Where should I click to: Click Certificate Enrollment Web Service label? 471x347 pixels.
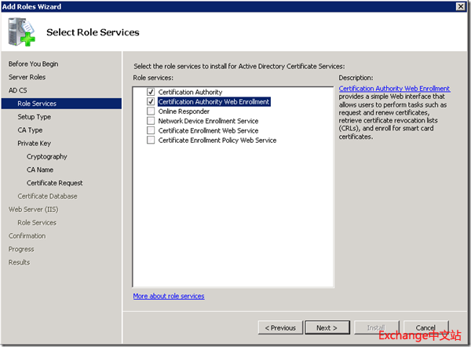(x=208, y=130)
